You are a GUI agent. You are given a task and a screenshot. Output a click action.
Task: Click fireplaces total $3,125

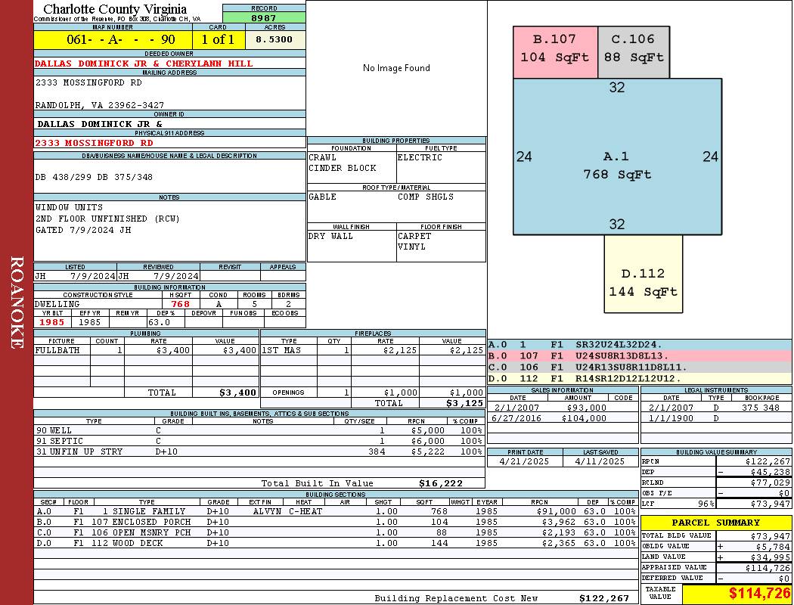(465, 403)
